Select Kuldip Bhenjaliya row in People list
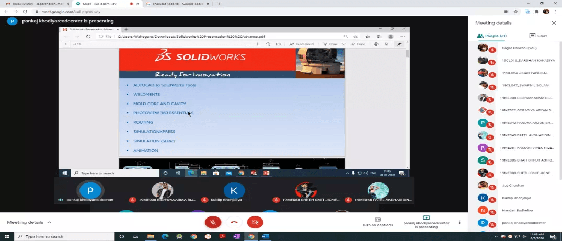Screen dimensions: 562x241 [515, 198]
